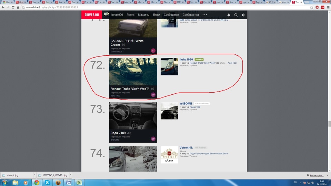
Task: Bookmark this page with star icon
Action: point(312,7)
